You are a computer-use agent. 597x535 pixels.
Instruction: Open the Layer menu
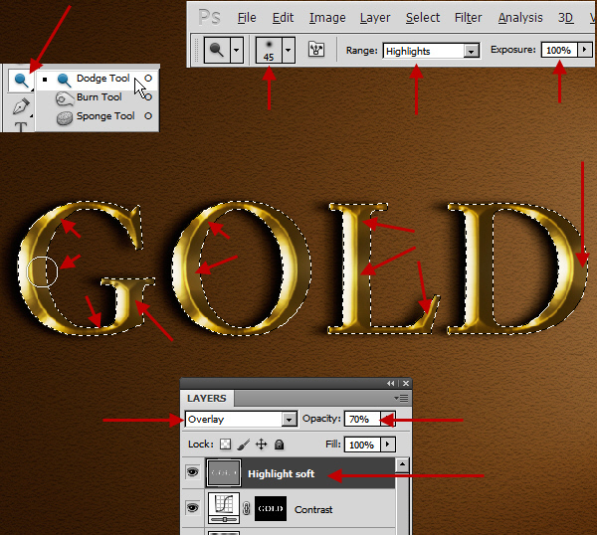(375, 17)
